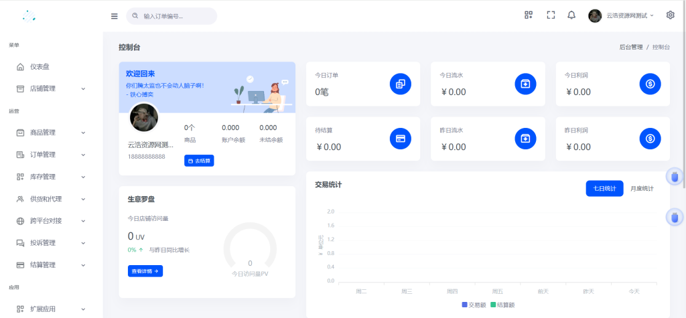Enter fullscreen mode via the expand icon
The height and width of the screenshot is (318, 686).
tap(551, 15)
